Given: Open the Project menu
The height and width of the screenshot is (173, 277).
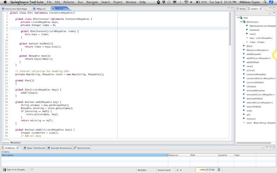Looking at the screenshot, I should [118, 2].
